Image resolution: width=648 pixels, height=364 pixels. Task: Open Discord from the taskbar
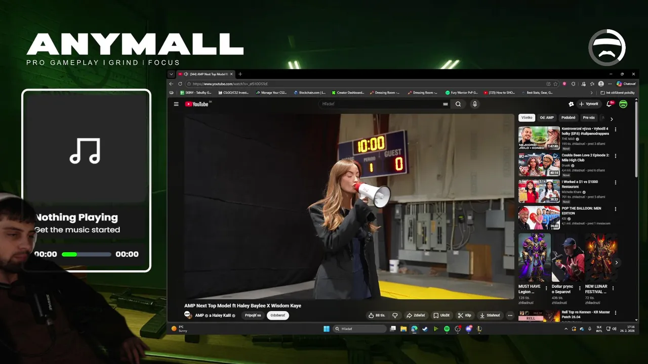tap(468, 329)
